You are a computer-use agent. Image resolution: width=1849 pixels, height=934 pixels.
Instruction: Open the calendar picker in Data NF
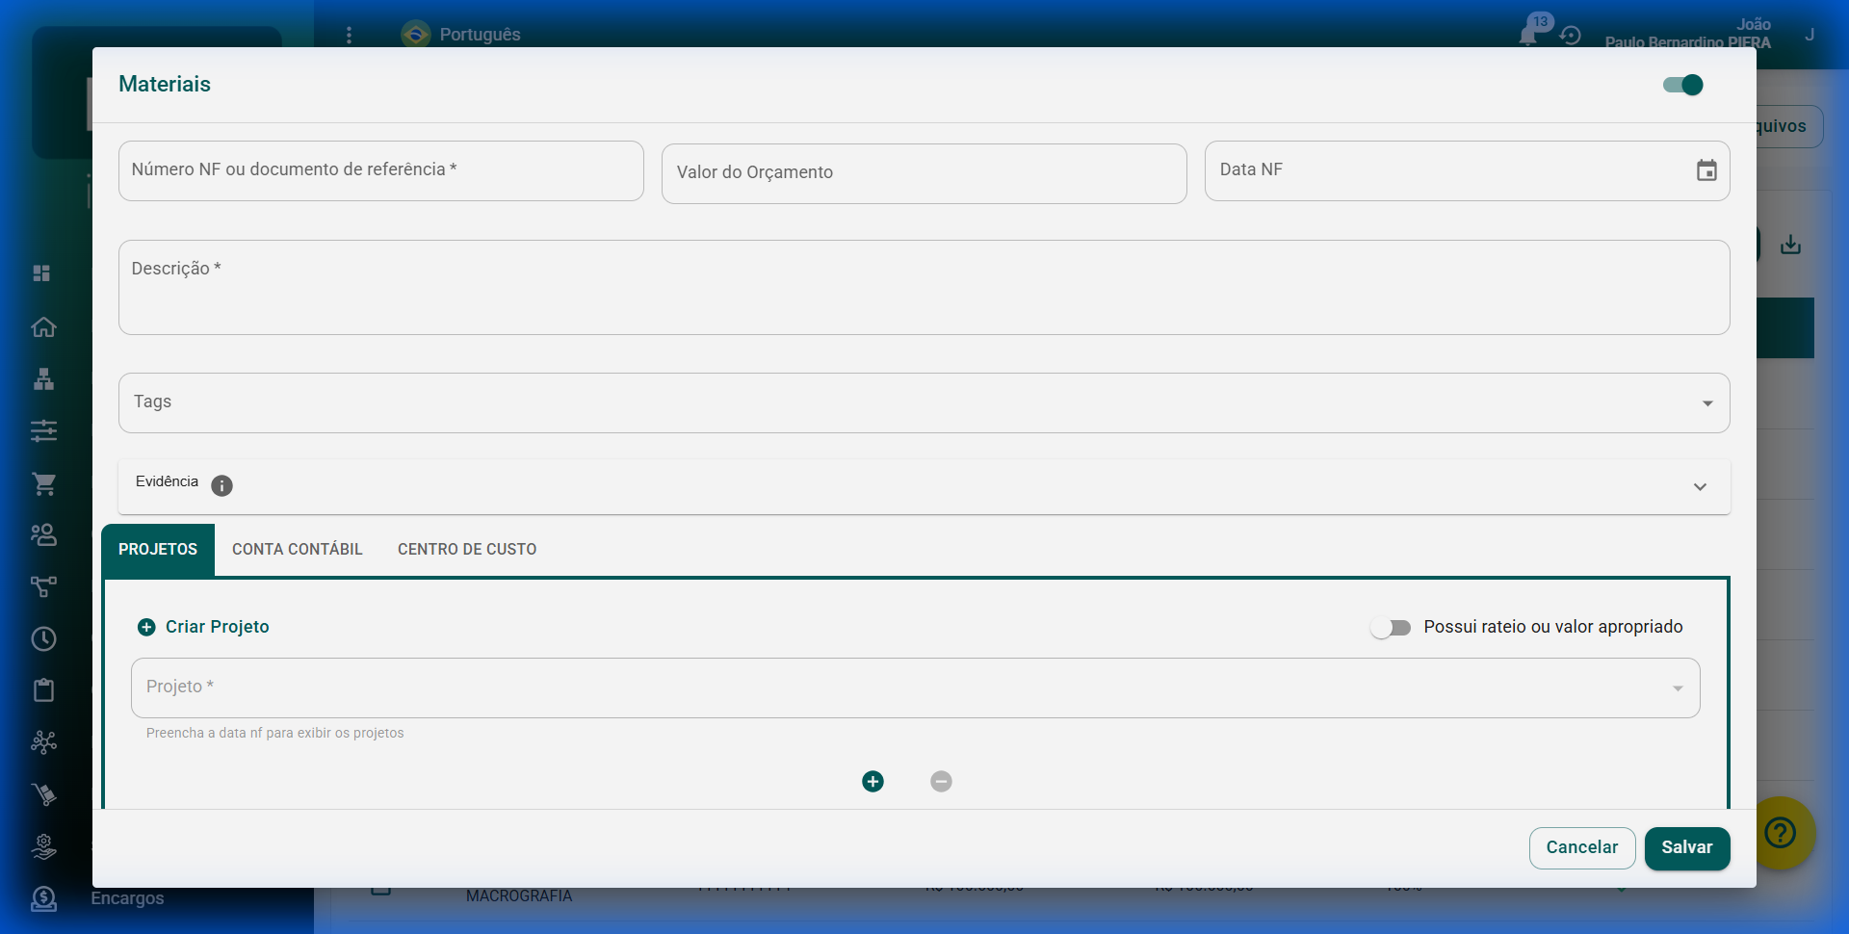point(1706,170)
